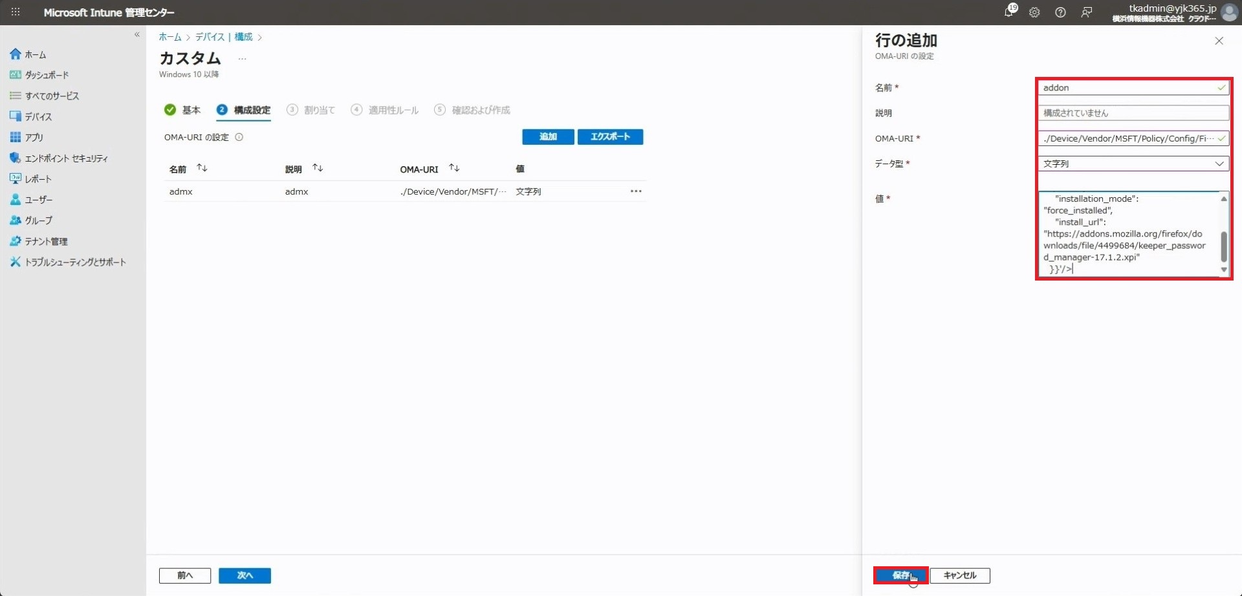Click the value textbox scrollbar

[1223, 246]
